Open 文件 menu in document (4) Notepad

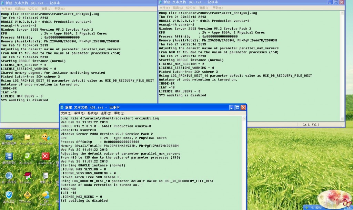[x=6, y=9]
